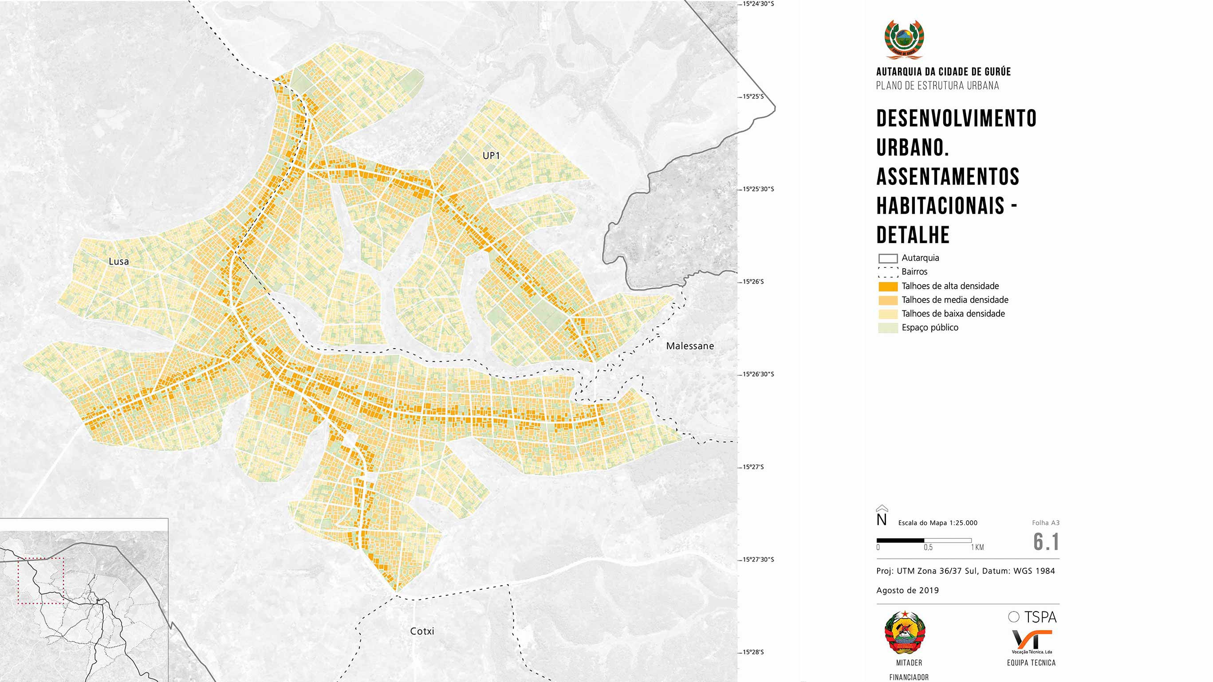Click the 'Talhoes de media densidade' legend label
This screenshot has height=682, width=1213.
coord(955,300)
